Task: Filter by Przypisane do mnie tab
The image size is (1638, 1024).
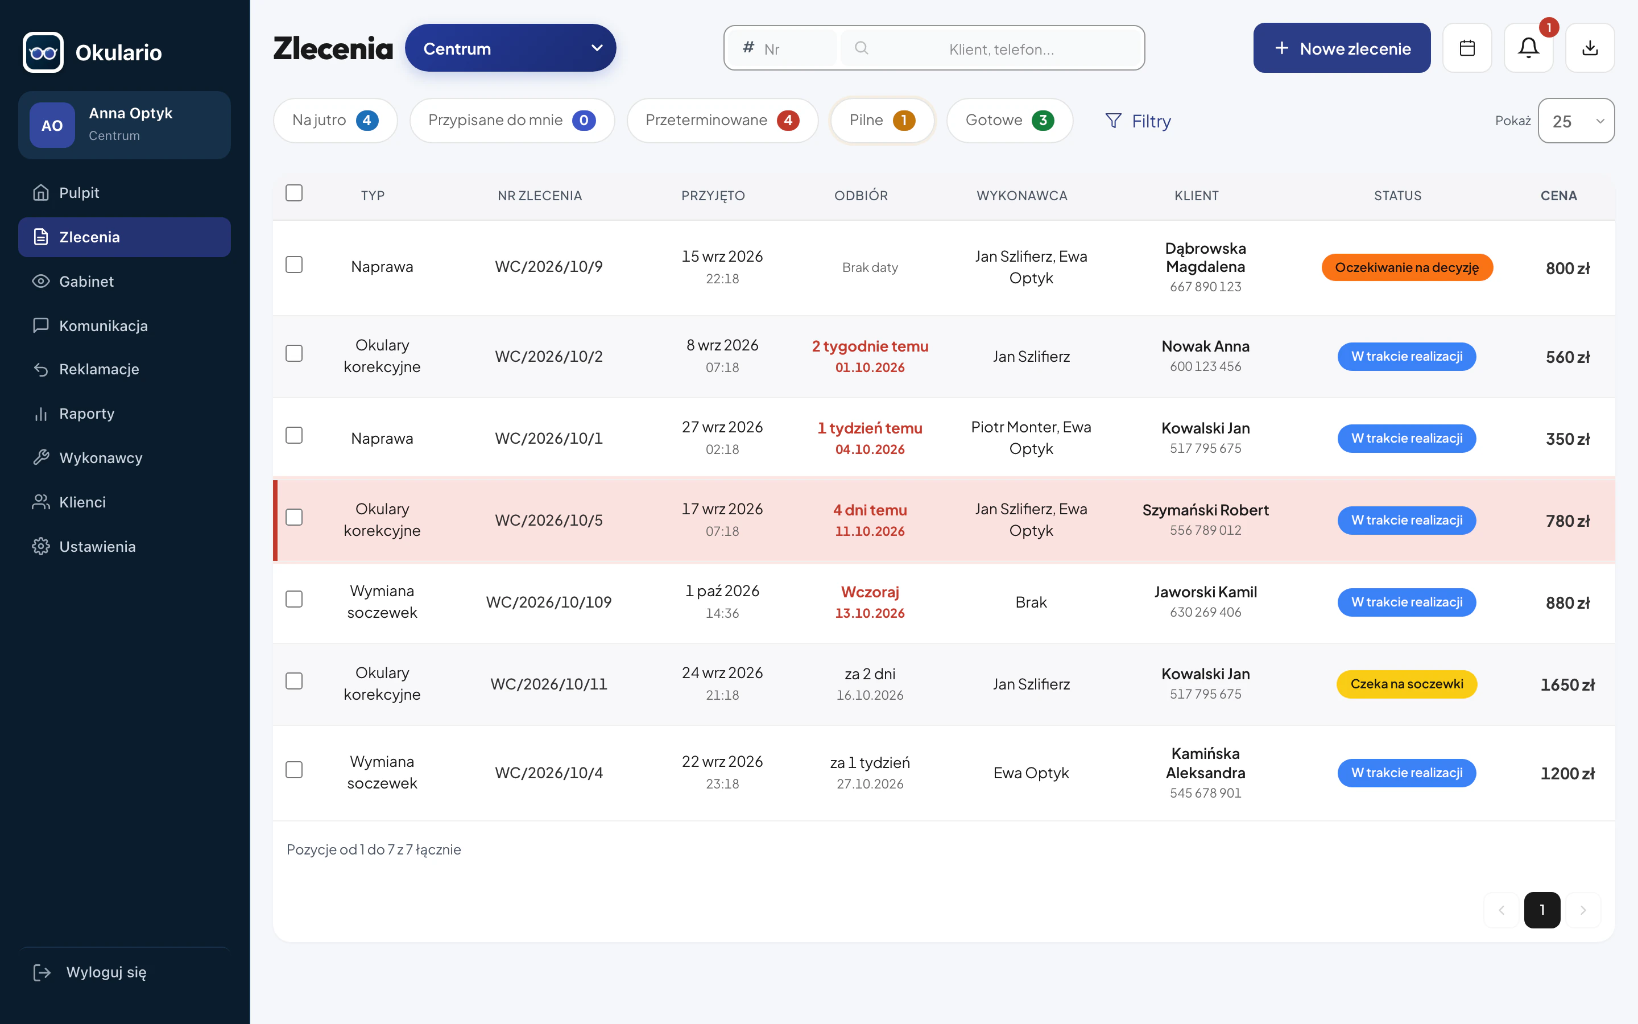Action: pos(512,121)
